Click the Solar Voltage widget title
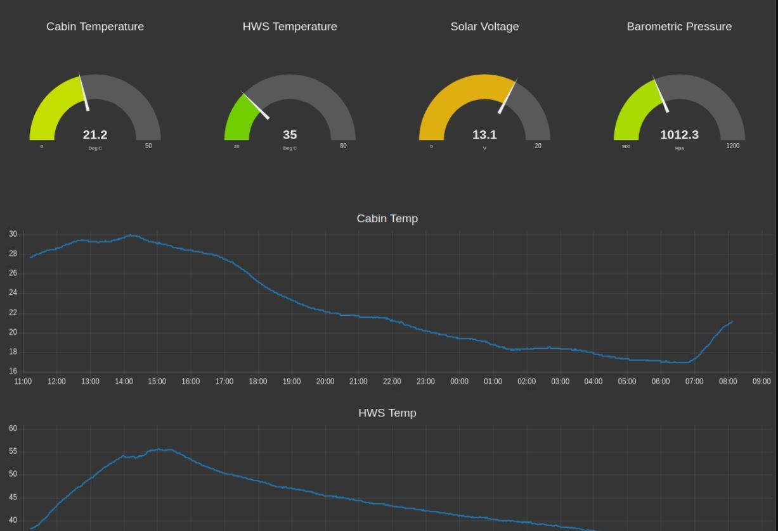The image size is (778, 531). point(484,27)
